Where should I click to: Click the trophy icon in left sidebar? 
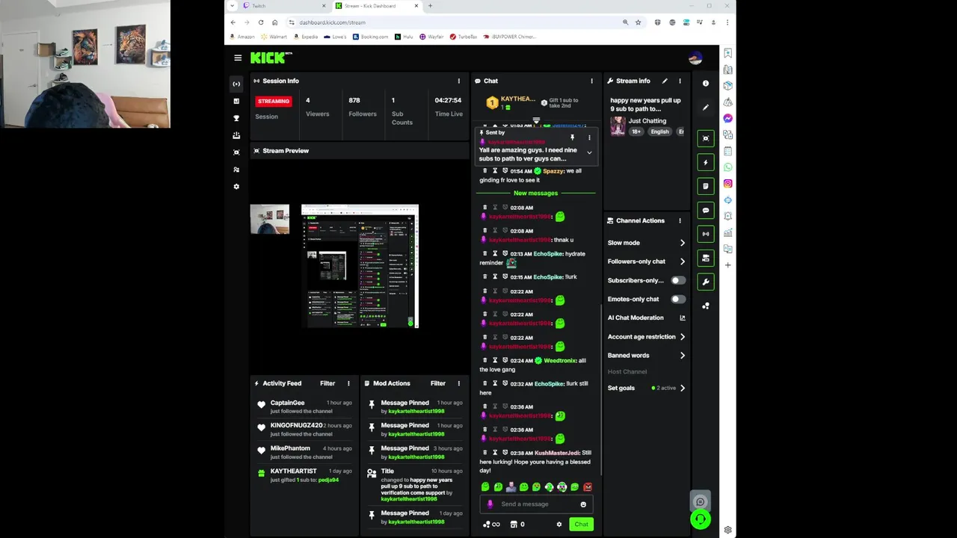coord(236,118)
